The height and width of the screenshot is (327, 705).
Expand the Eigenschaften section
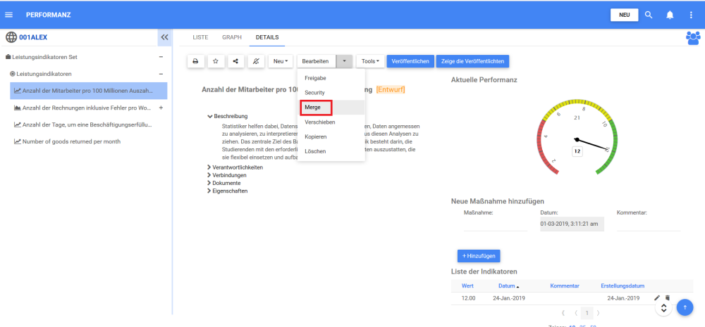[227, 191]
